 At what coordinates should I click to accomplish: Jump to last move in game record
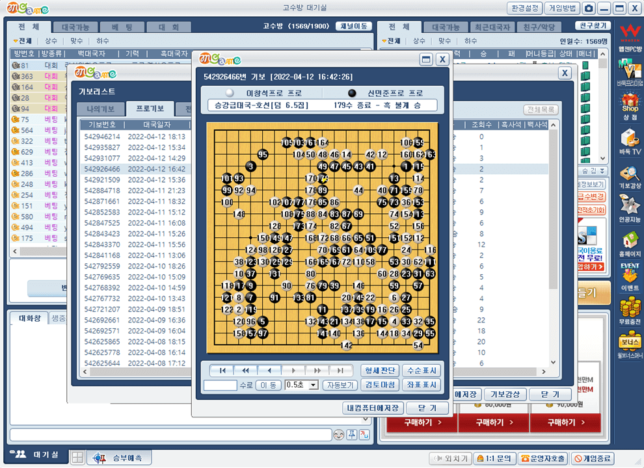340,370
